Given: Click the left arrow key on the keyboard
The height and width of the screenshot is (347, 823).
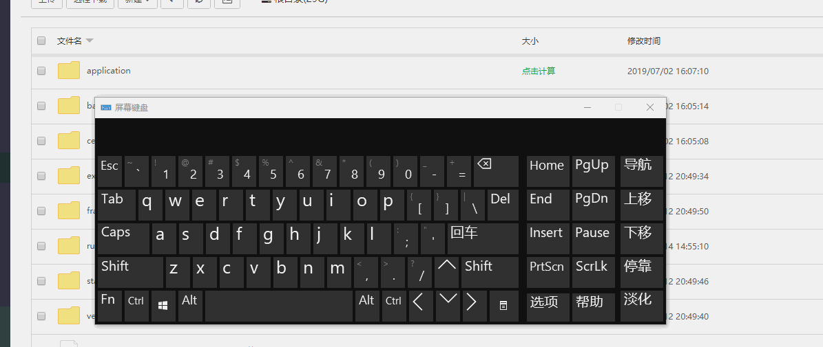Looking at the screenshot, I should click(420, 306).
